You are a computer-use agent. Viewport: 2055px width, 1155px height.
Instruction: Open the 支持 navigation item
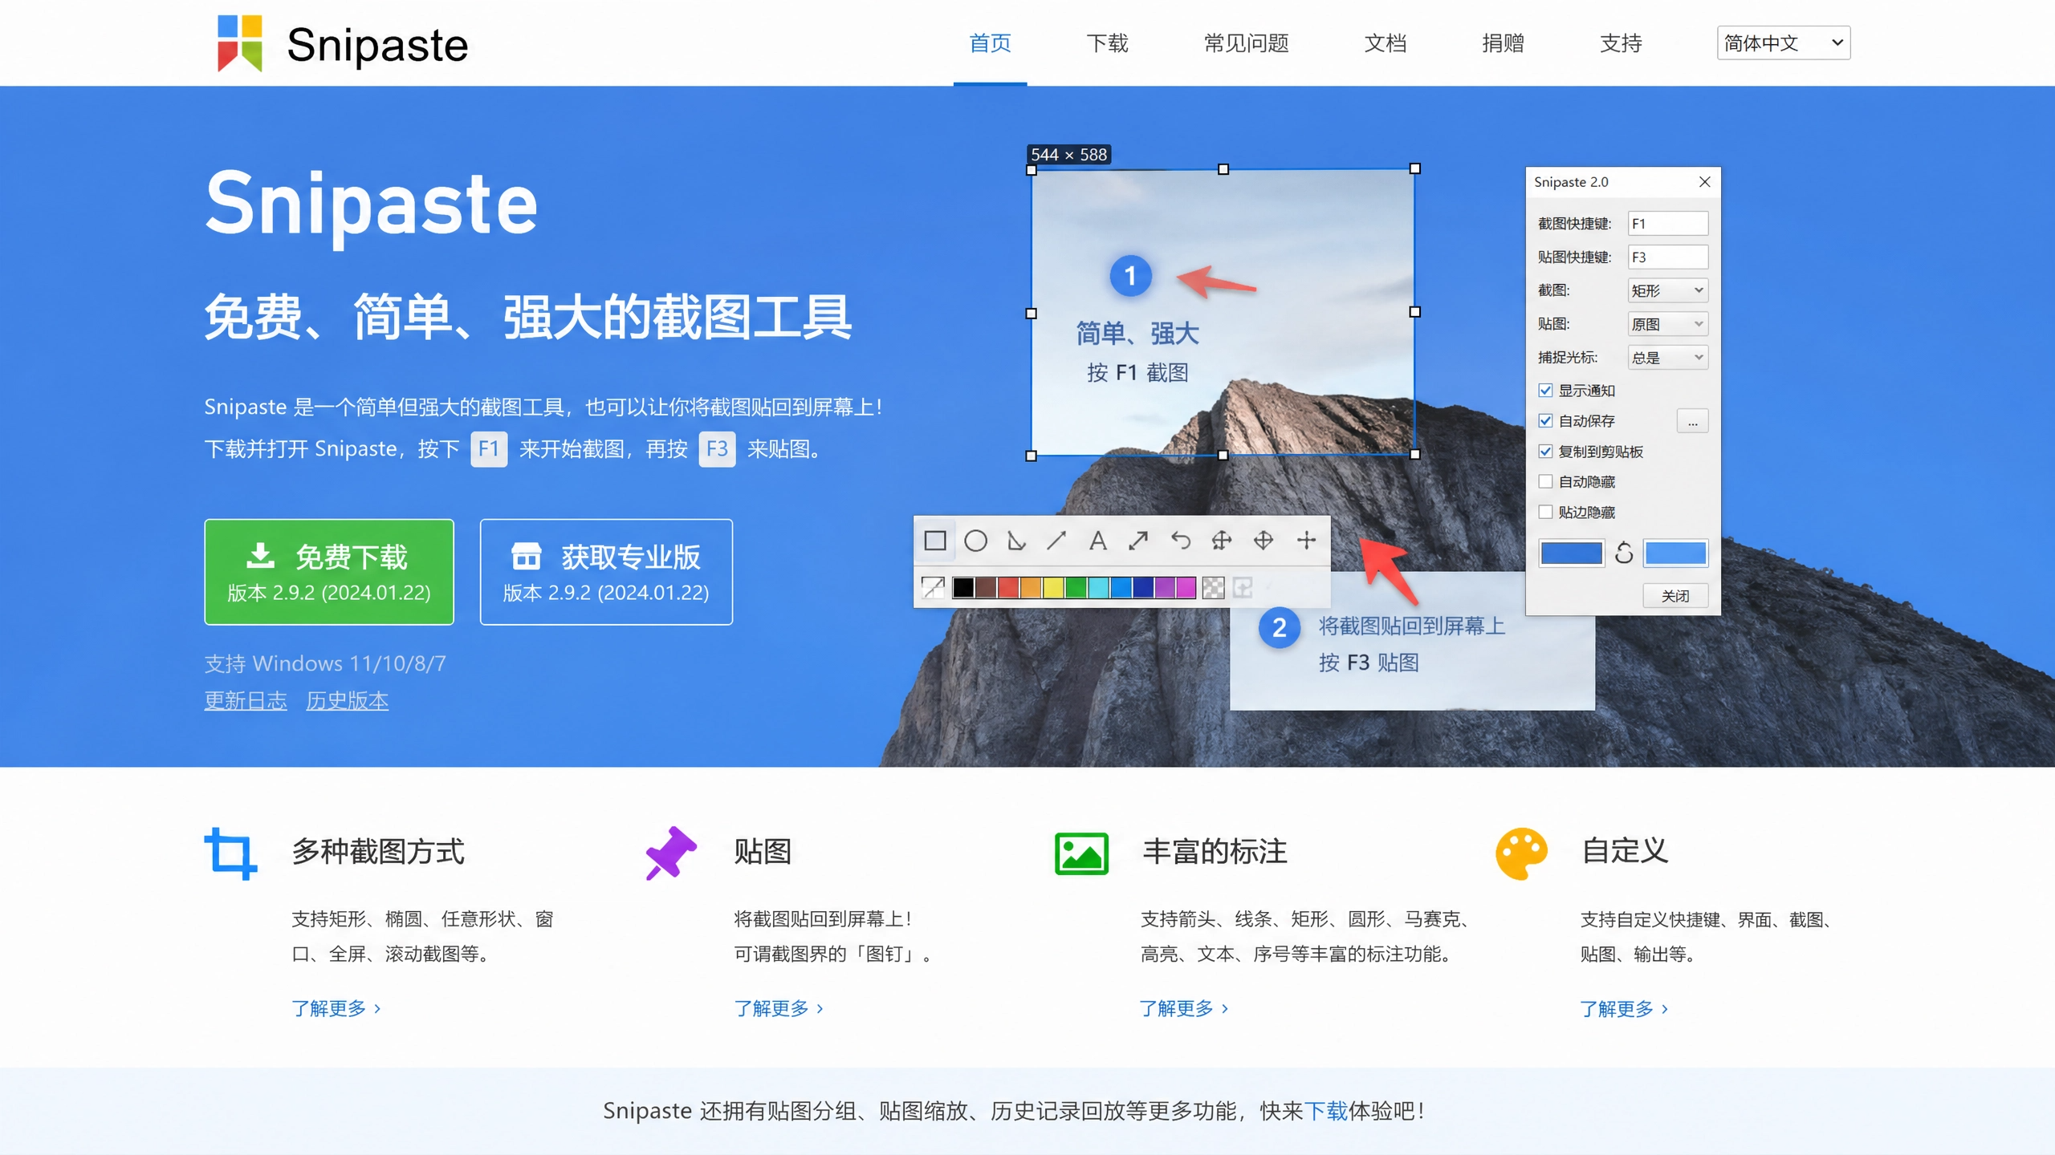pos(1621,43)
